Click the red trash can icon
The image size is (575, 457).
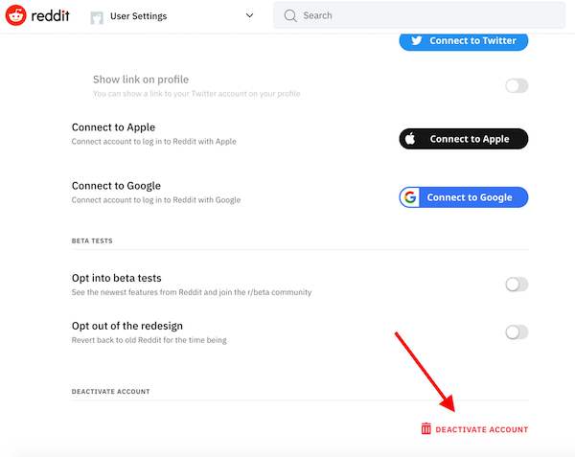425,428
